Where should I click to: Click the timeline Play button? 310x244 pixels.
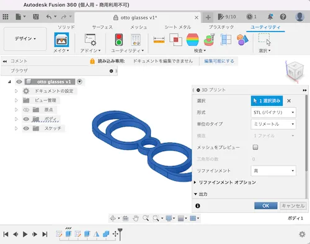(x=25, y=234)
